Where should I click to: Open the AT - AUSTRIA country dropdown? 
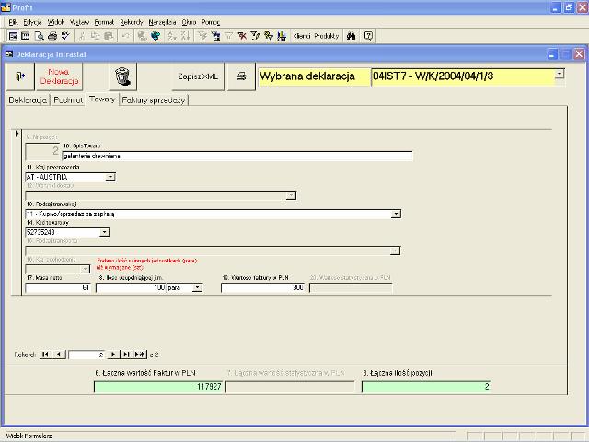coord(110,177)
